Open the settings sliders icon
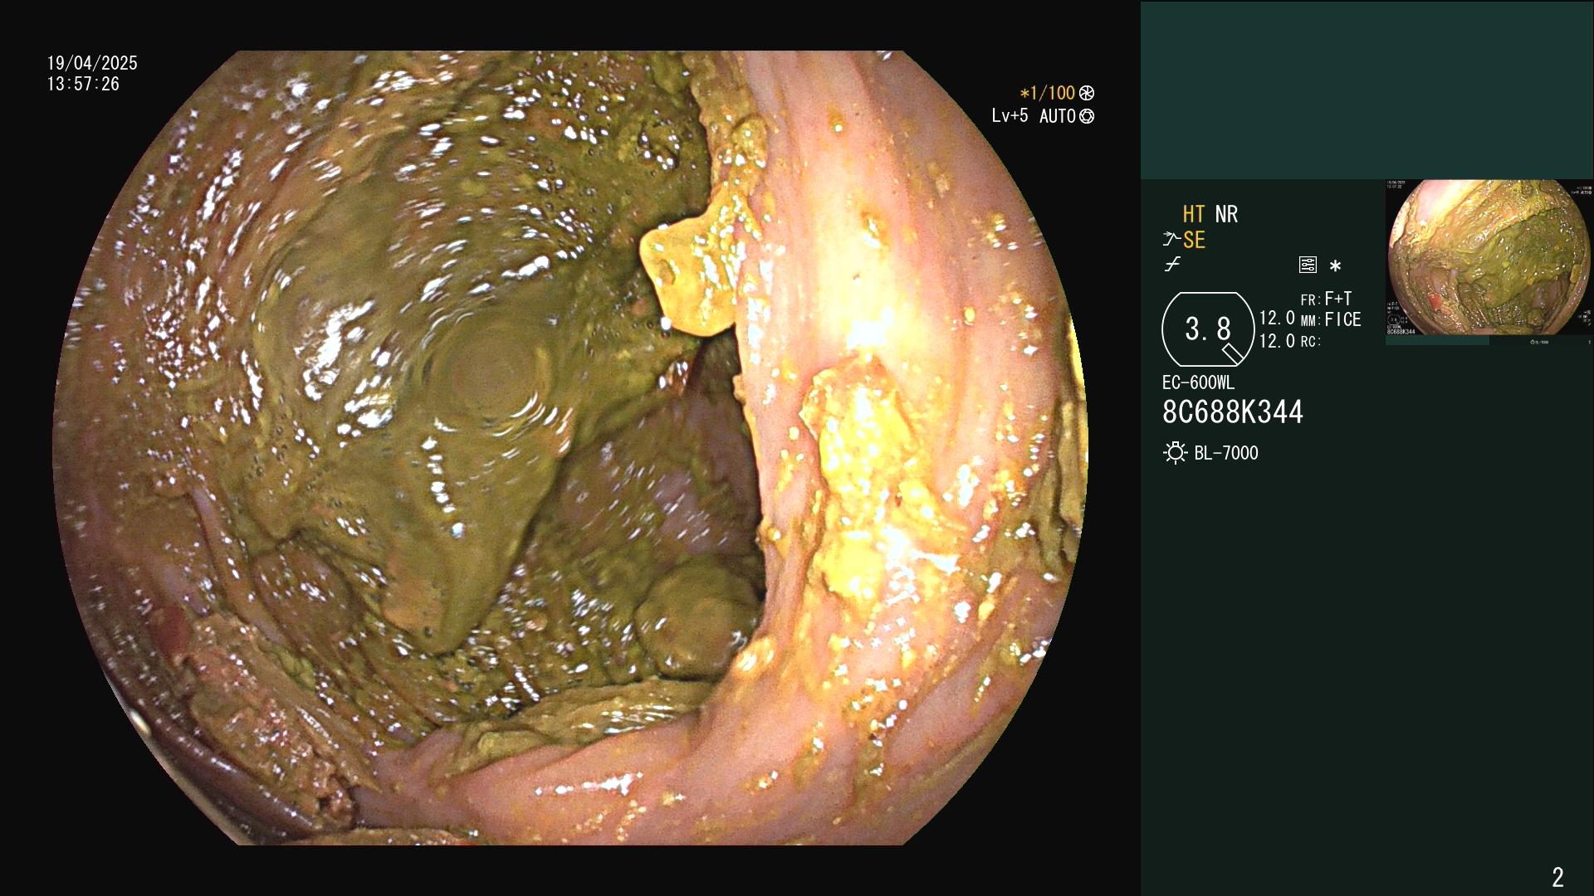This screenshot has width=1594, height=896. (1308, 265)
